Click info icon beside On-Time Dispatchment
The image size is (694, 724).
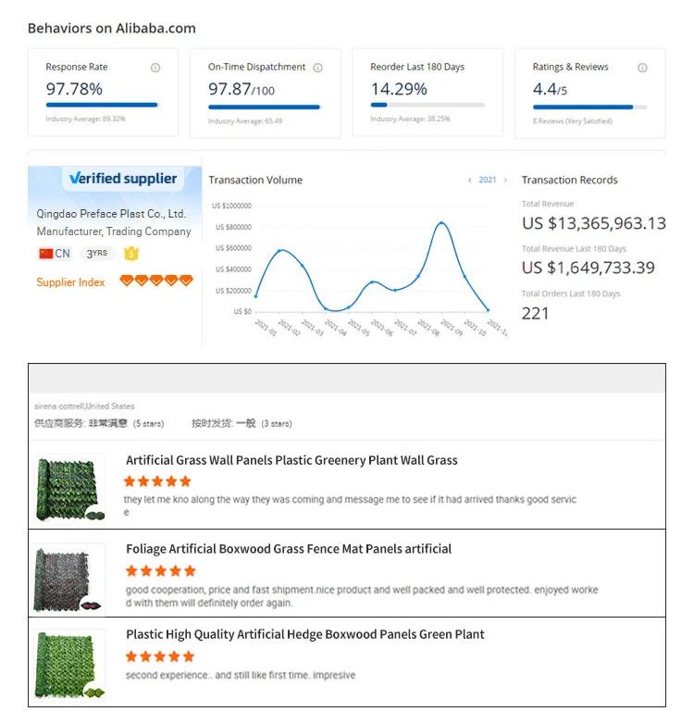click(318, 68)
